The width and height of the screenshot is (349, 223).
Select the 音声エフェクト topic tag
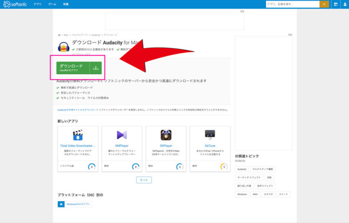click(x=265, y=186)
